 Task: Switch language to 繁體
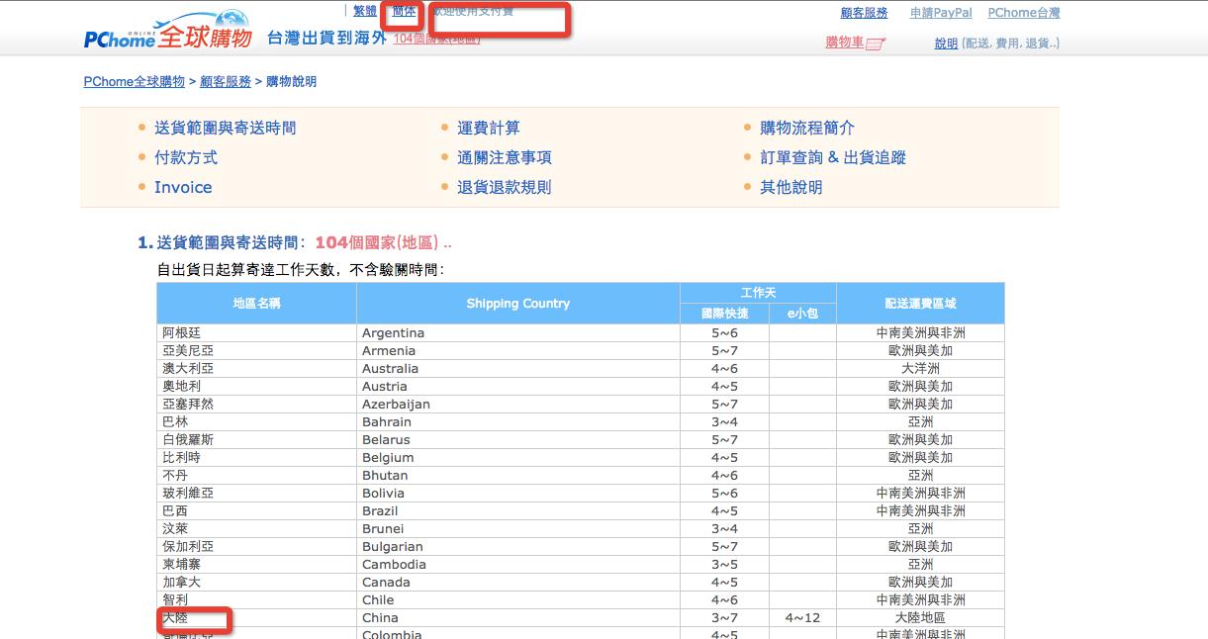pyautogui.click(x=365, y=11)
